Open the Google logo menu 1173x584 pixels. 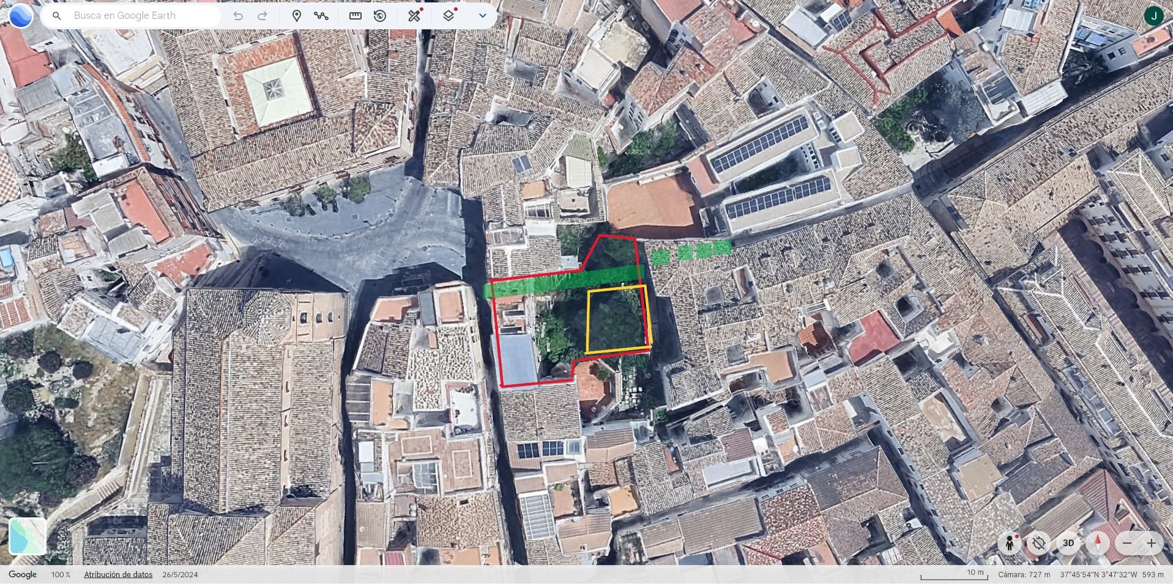click(x=23, y=574)
